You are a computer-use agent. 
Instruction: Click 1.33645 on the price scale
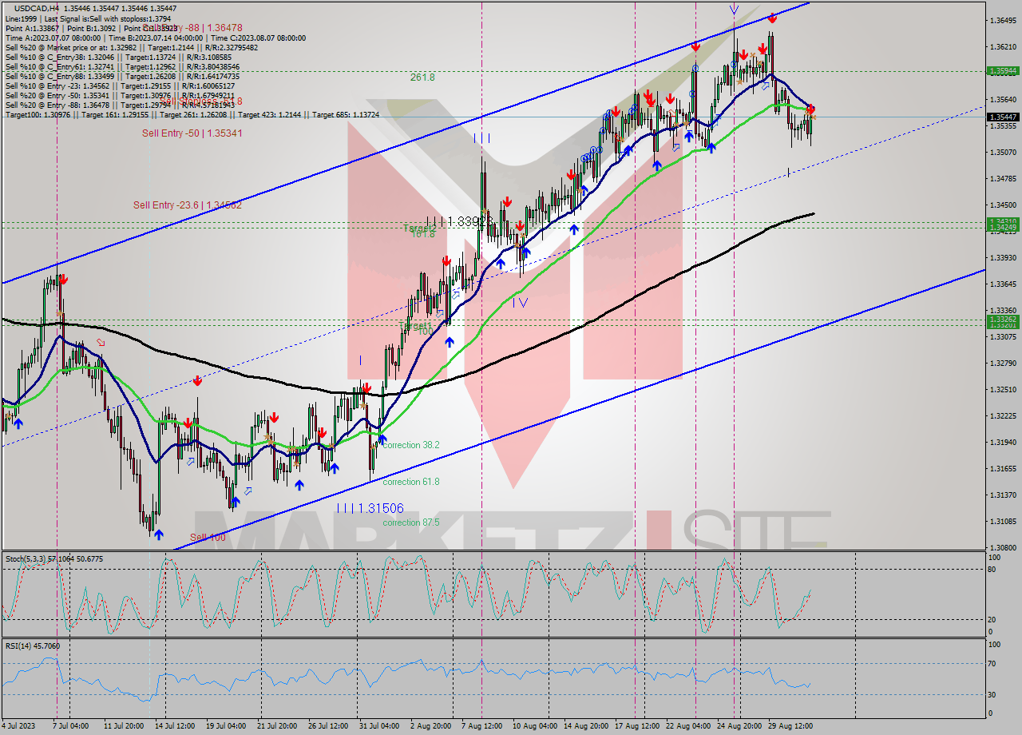tap(1004, 284)
